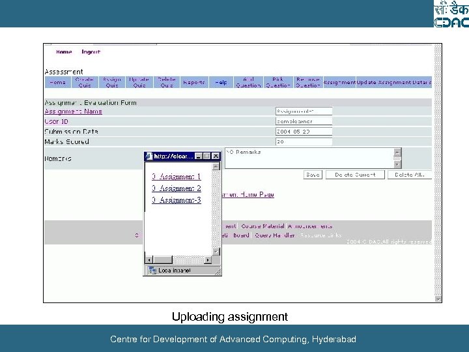Open Remove Question menu item
The image size is (469, 352).
tap(308, 82)
